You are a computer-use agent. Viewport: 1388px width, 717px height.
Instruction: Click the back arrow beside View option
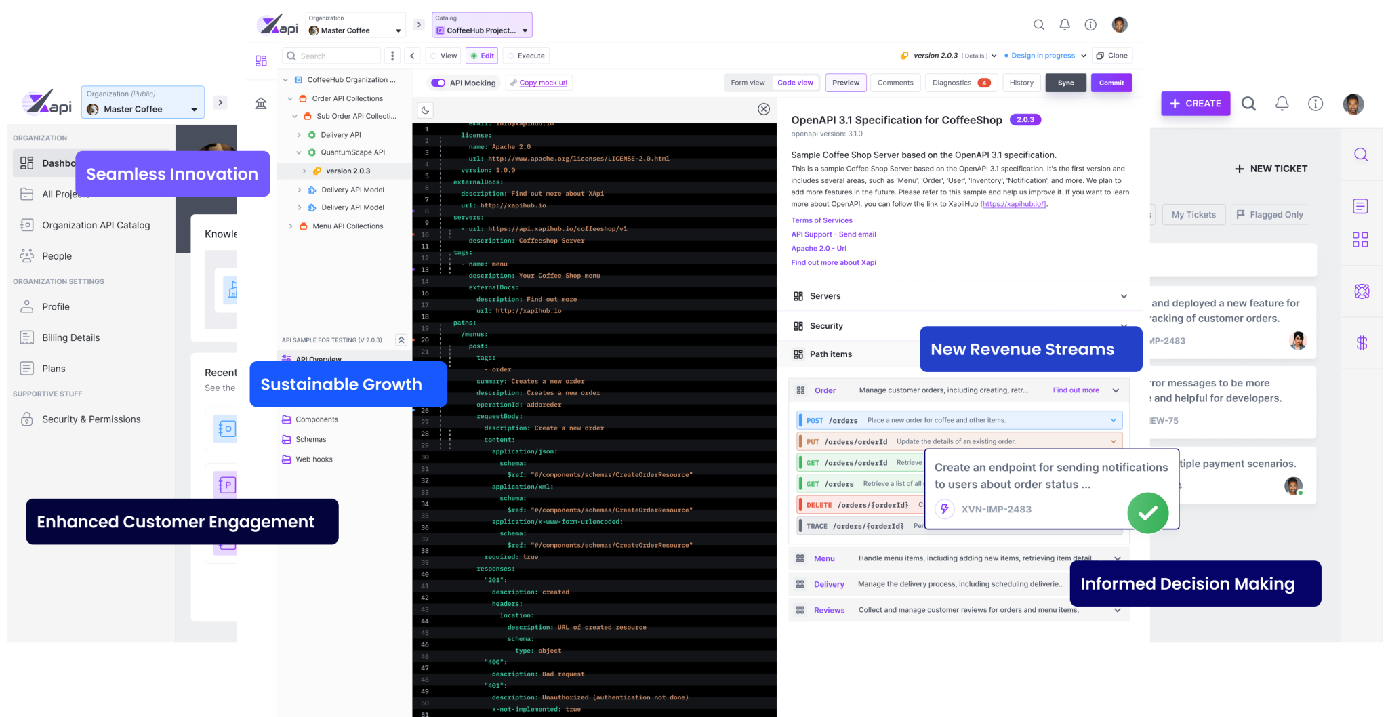pyautogui.click(x=412, y=56)
